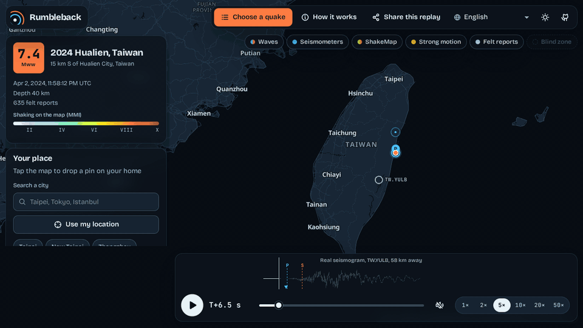The height and width of the screenshot is (328, 583).
Task: Set playback speed to 5×
Action: (x=502, y=306)
